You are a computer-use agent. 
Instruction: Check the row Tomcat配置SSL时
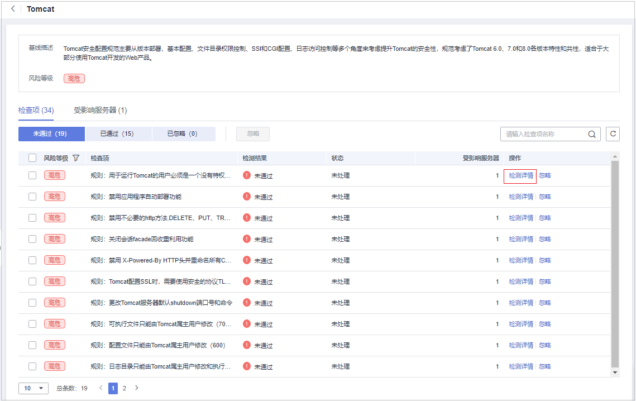(x=32, y=281)
